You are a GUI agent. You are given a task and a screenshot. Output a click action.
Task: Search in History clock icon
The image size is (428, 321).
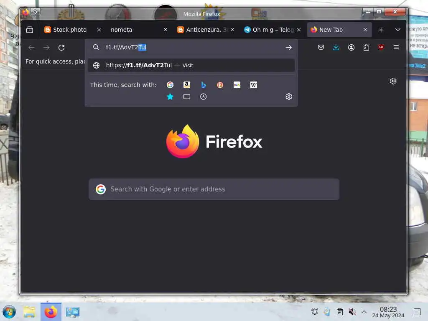point(204,97)
